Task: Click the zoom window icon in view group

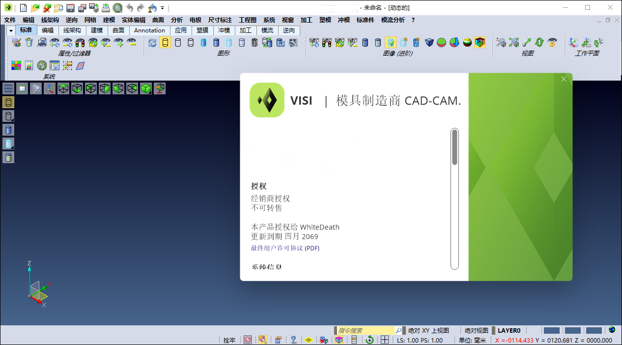Action: click(x=501, y=42)
